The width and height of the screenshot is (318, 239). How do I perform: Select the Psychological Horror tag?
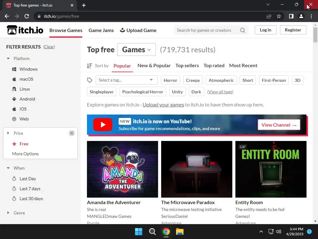143,92
